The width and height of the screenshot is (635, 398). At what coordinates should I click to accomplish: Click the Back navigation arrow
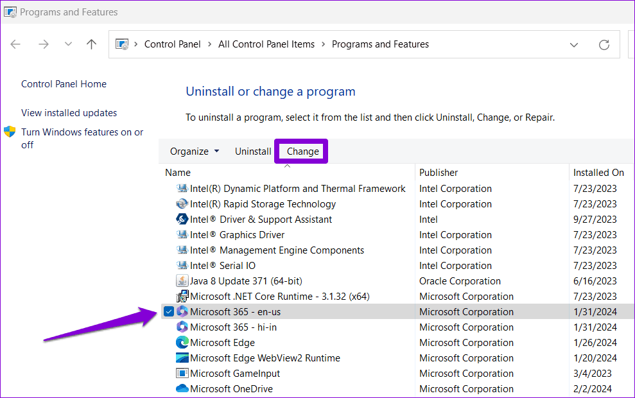[x=15, y=44]
